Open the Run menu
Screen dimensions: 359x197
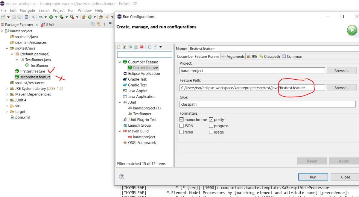pyautogui.click(x=71, y=10)
